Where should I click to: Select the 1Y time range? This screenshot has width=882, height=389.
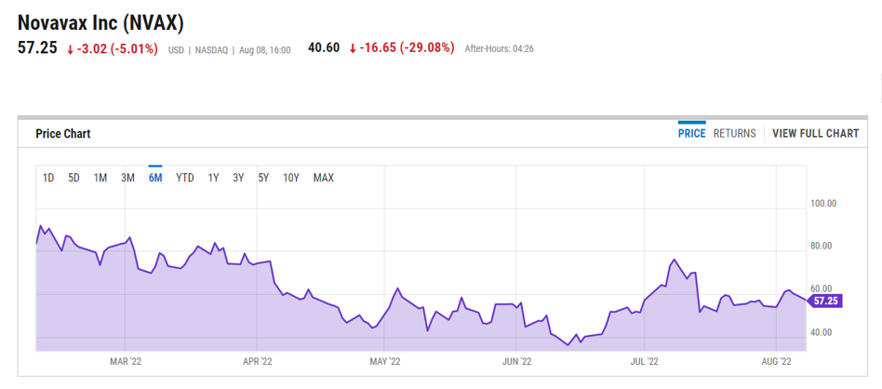(x=213, y=178)
